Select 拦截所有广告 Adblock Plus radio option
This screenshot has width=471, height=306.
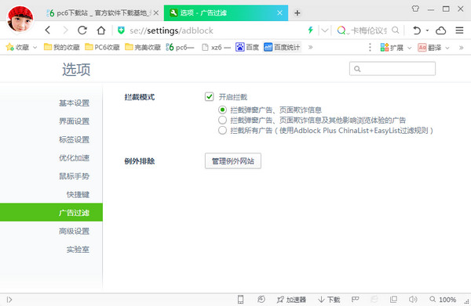pos(222,131)
